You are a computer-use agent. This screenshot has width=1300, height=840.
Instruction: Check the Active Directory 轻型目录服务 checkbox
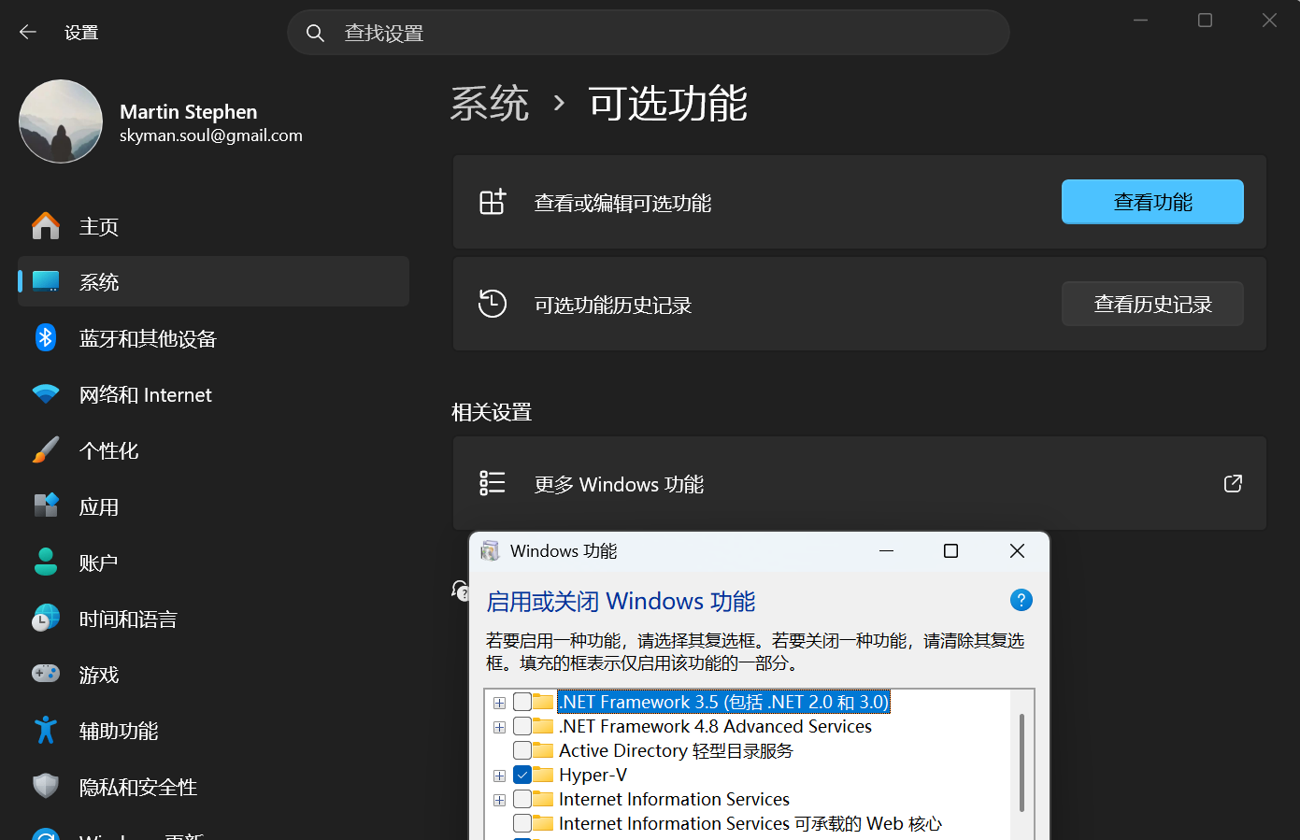coord(522,750)
